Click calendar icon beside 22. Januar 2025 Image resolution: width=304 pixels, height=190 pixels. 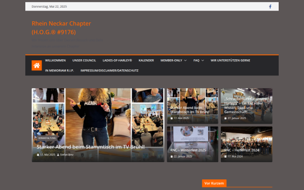[x=171, y=156]
